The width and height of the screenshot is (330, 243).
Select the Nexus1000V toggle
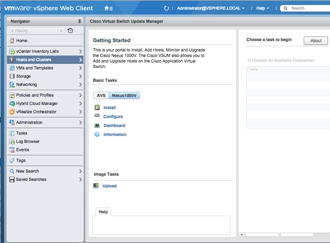coord(124,95)
